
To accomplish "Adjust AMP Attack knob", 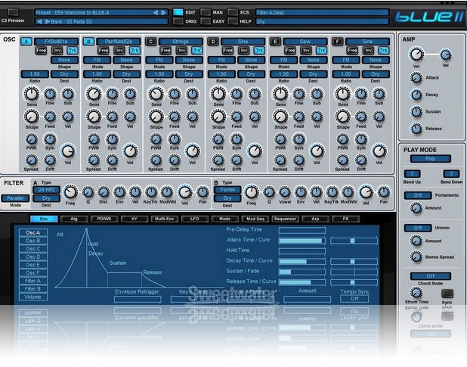I will tap(416, 78).
